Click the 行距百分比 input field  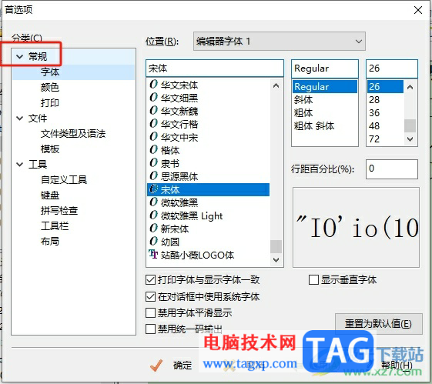point(392,169)
